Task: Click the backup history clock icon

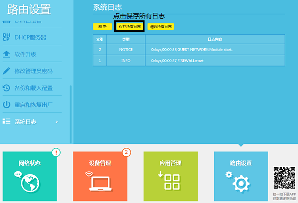Action: pyautogui.click(x=6, y=88)
